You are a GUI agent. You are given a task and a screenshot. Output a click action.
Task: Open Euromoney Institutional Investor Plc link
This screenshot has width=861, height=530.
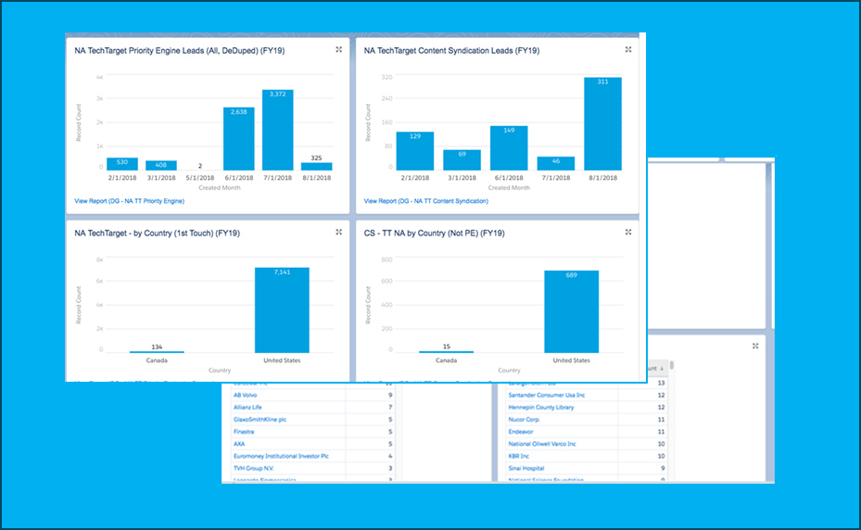(x=281, y=456)
